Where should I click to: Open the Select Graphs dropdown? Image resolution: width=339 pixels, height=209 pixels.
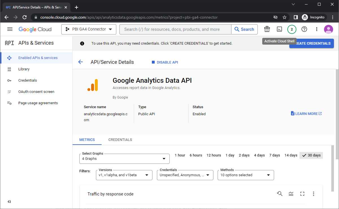[124, 159]
